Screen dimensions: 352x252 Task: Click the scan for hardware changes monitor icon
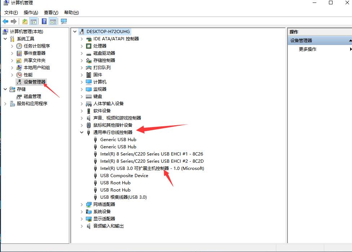[x=64, y=22]
